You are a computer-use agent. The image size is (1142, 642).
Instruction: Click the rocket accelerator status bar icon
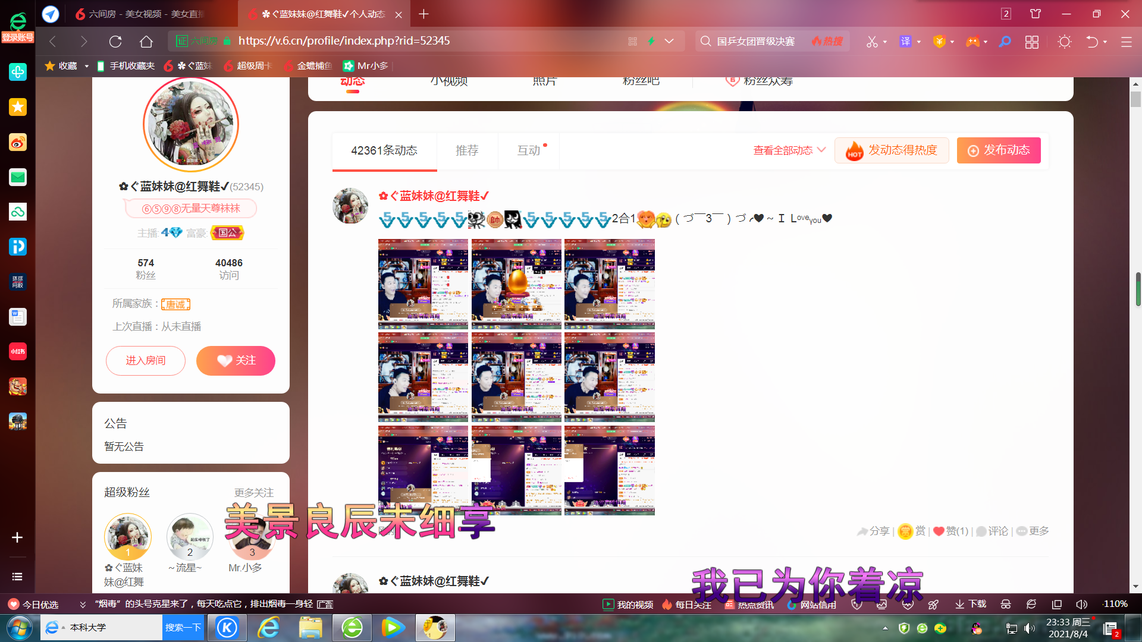933,605
